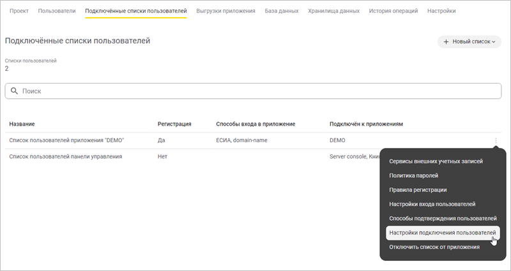The width and height of the screenshot is (511, 271).
Task: Open the "Новый список" dropdown button
Action: 469,41
